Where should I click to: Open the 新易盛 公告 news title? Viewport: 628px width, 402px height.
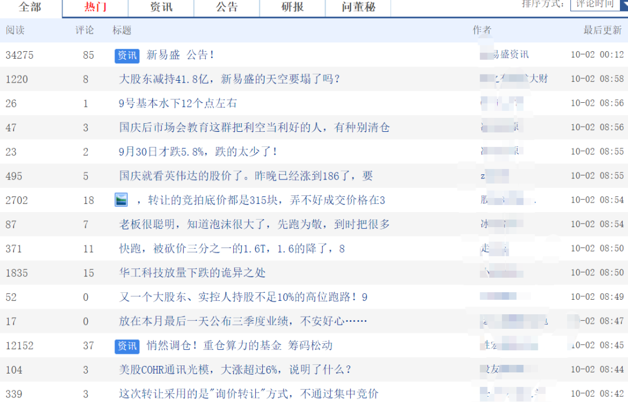[x=180, y=55]
